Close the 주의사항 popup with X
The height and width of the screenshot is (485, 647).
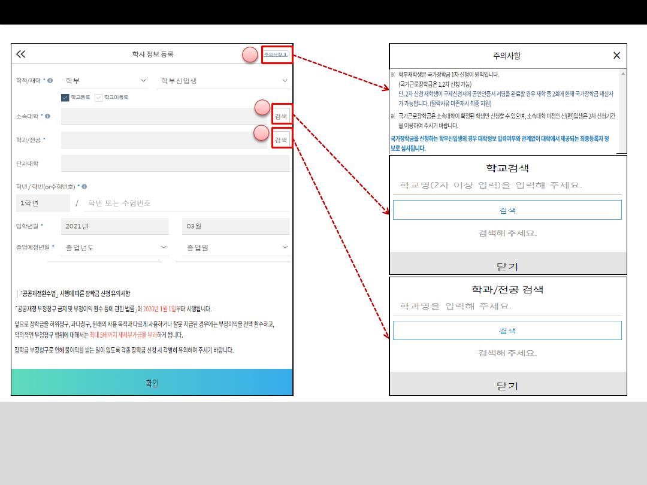(x=616, y=56)
